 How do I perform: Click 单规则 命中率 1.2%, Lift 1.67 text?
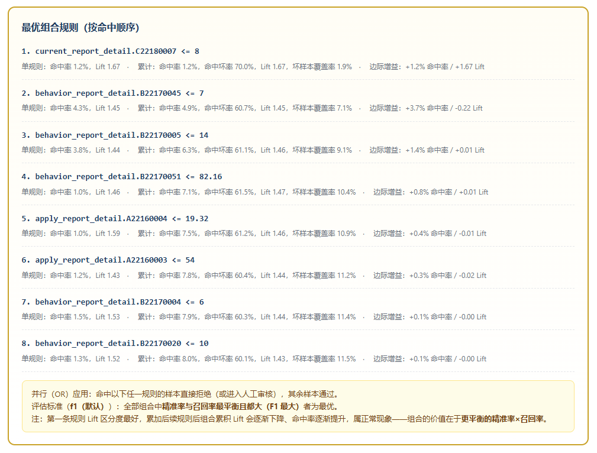(x=71, y=67)
